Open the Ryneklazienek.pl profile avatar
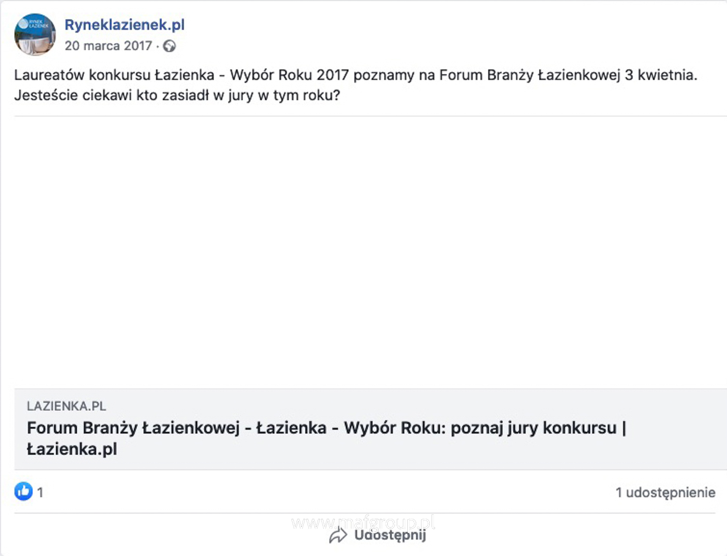The height and width of the screenshot is (556, 727). pyautogui.click(x=35, y=34)
